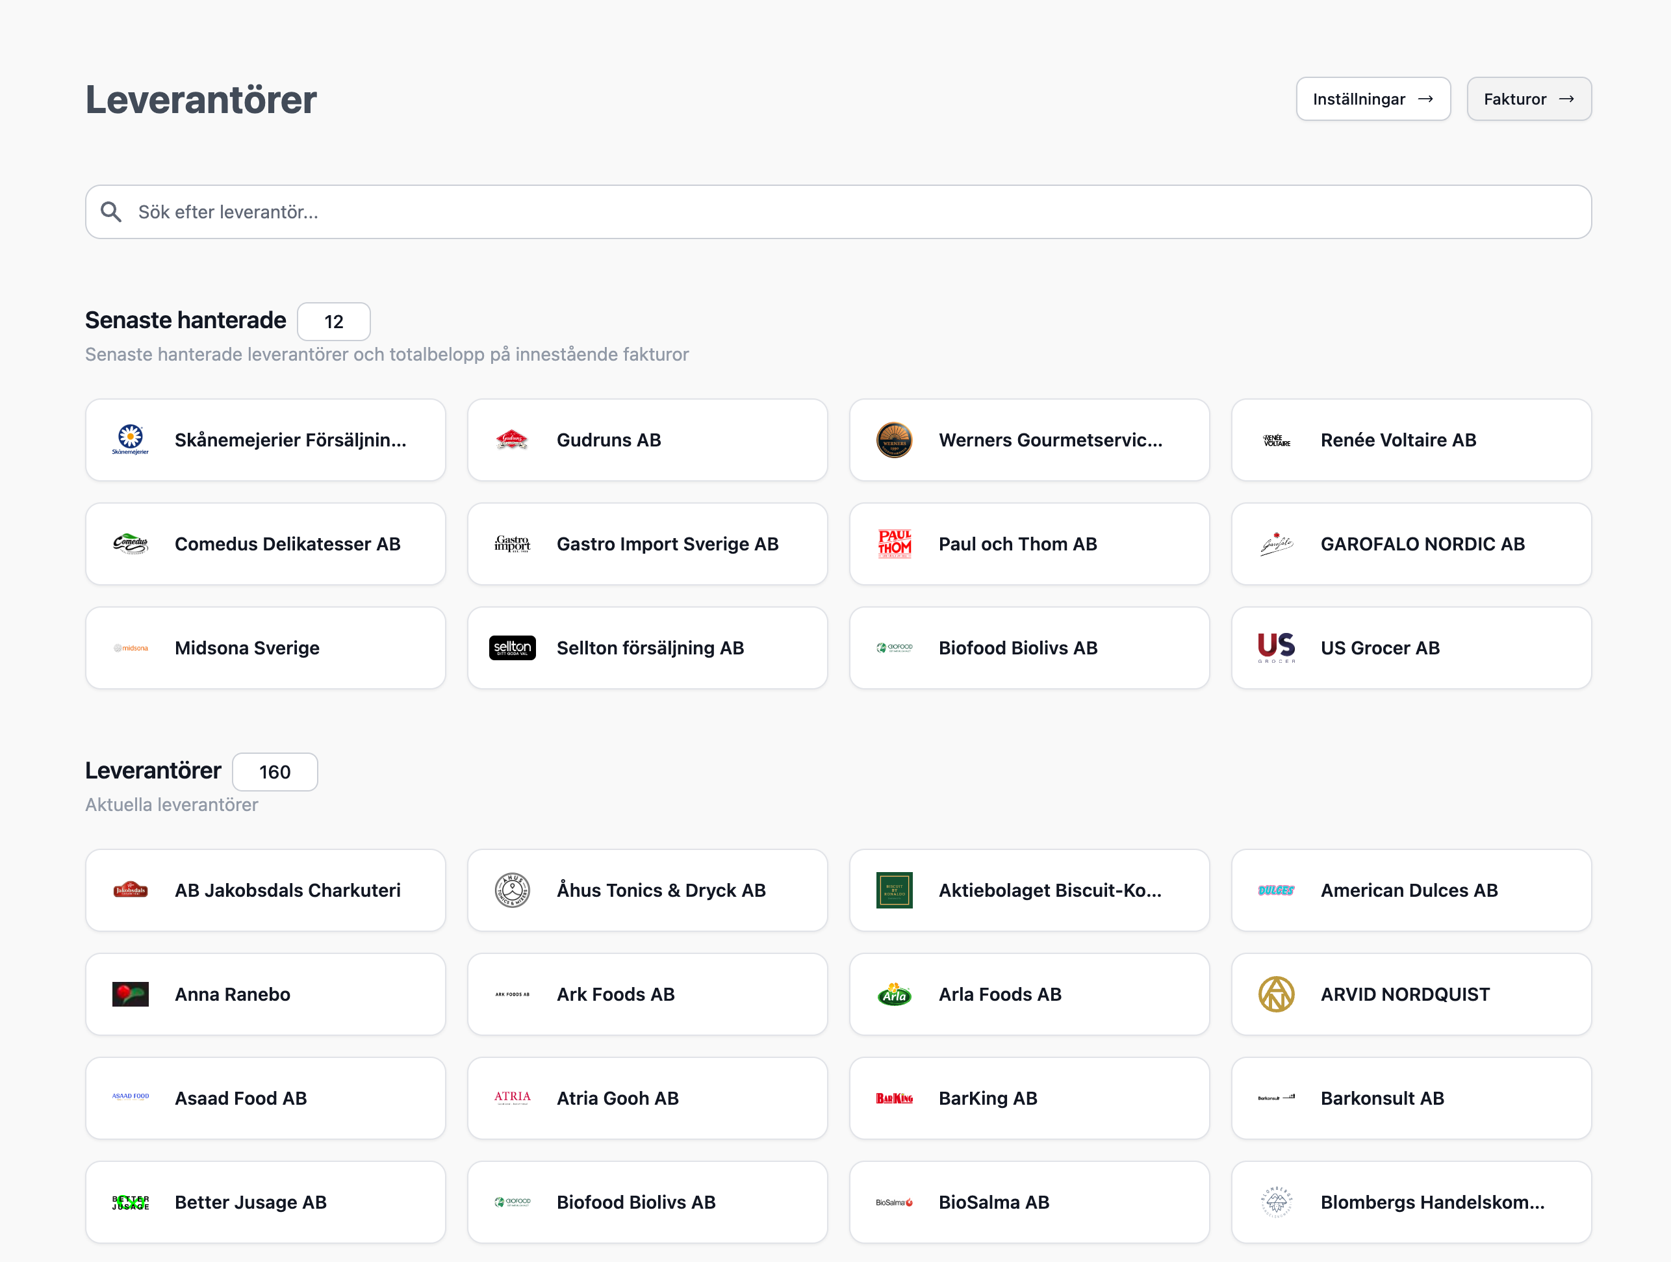
Task: Click the Comedus green logo
Action: (131, 544)
